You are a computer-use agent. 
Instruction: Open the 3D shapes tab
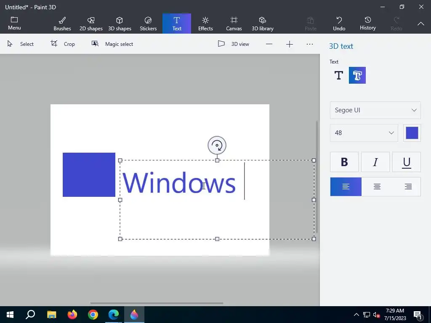(x=120, y=24)
